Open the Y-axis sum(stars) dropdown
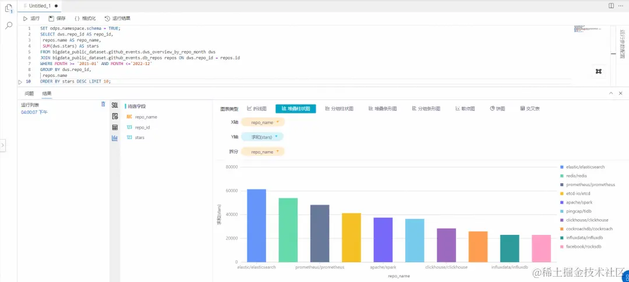 tap(262, 137)
